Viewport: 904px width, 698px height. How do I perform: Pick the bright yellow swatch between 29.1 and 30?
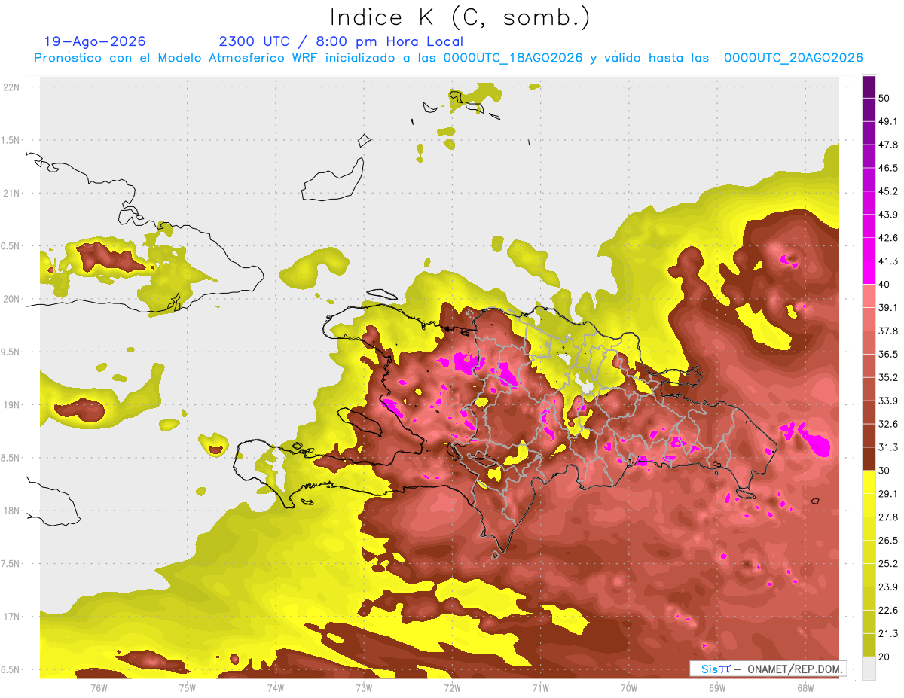click(x=869, y=482)
